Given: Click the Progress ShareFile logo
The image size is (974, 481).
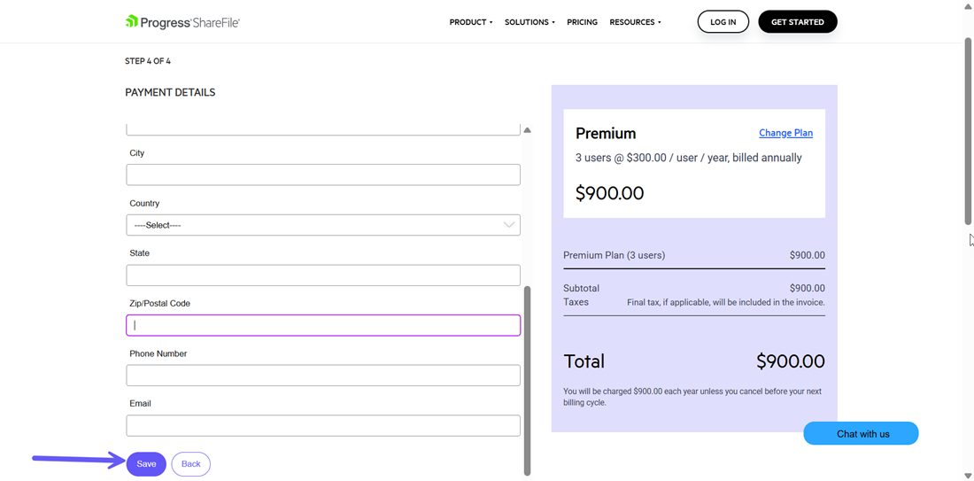Looking at the screenshot, I should pos(182,21).
